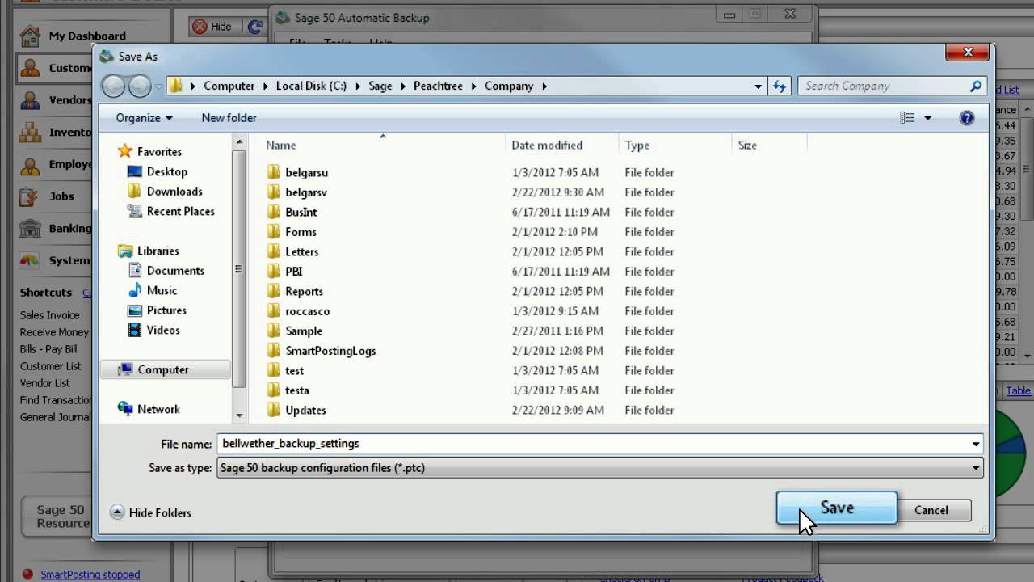Click the SmartPostingLogs folder icon
Viewport: 1034px width, 582px height.
pyautogui.click(x=273, y=351)
